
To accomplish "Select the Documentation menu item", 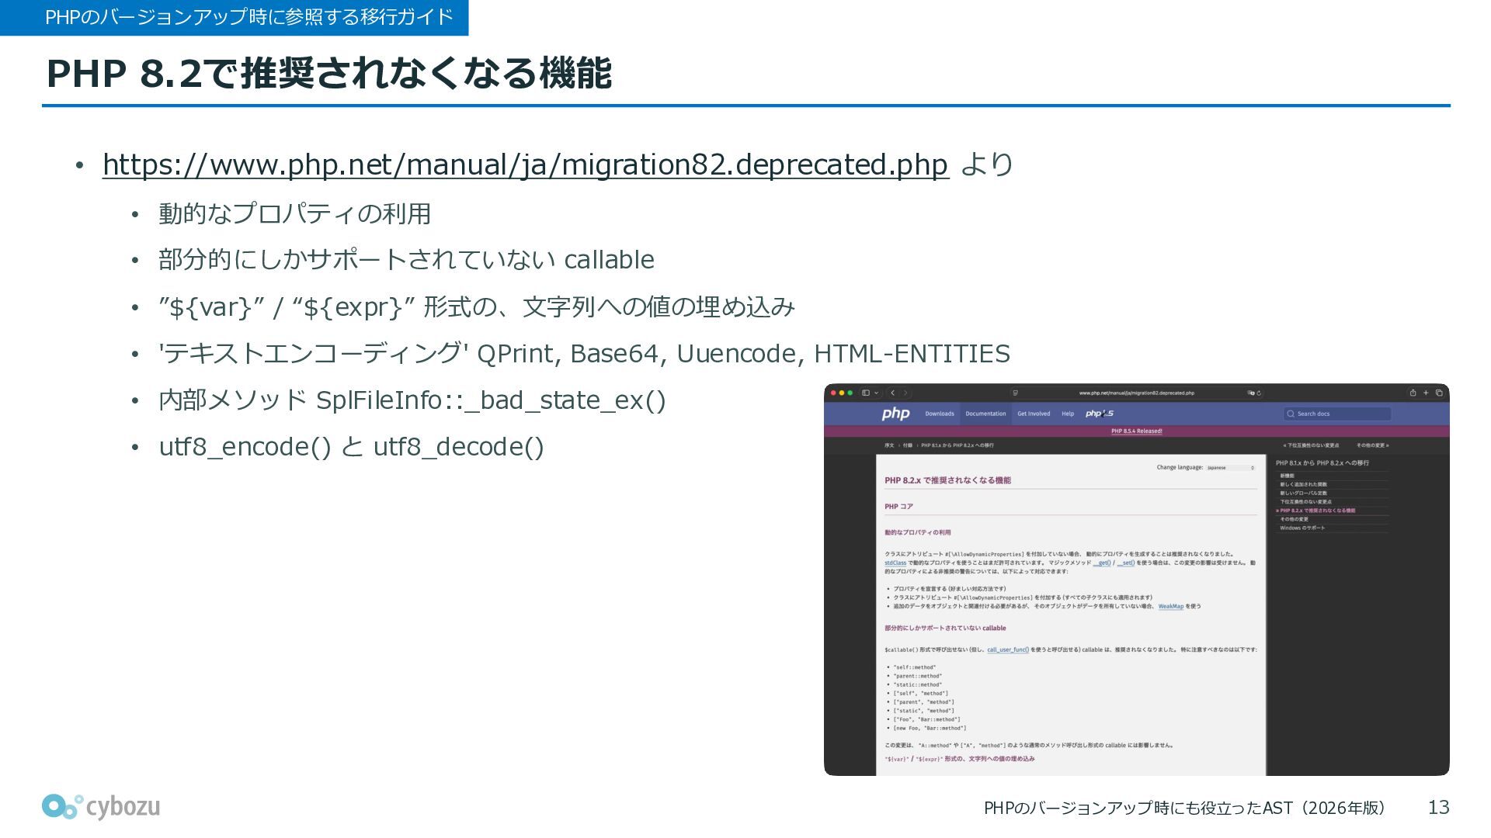I will [x=985, y=414].
